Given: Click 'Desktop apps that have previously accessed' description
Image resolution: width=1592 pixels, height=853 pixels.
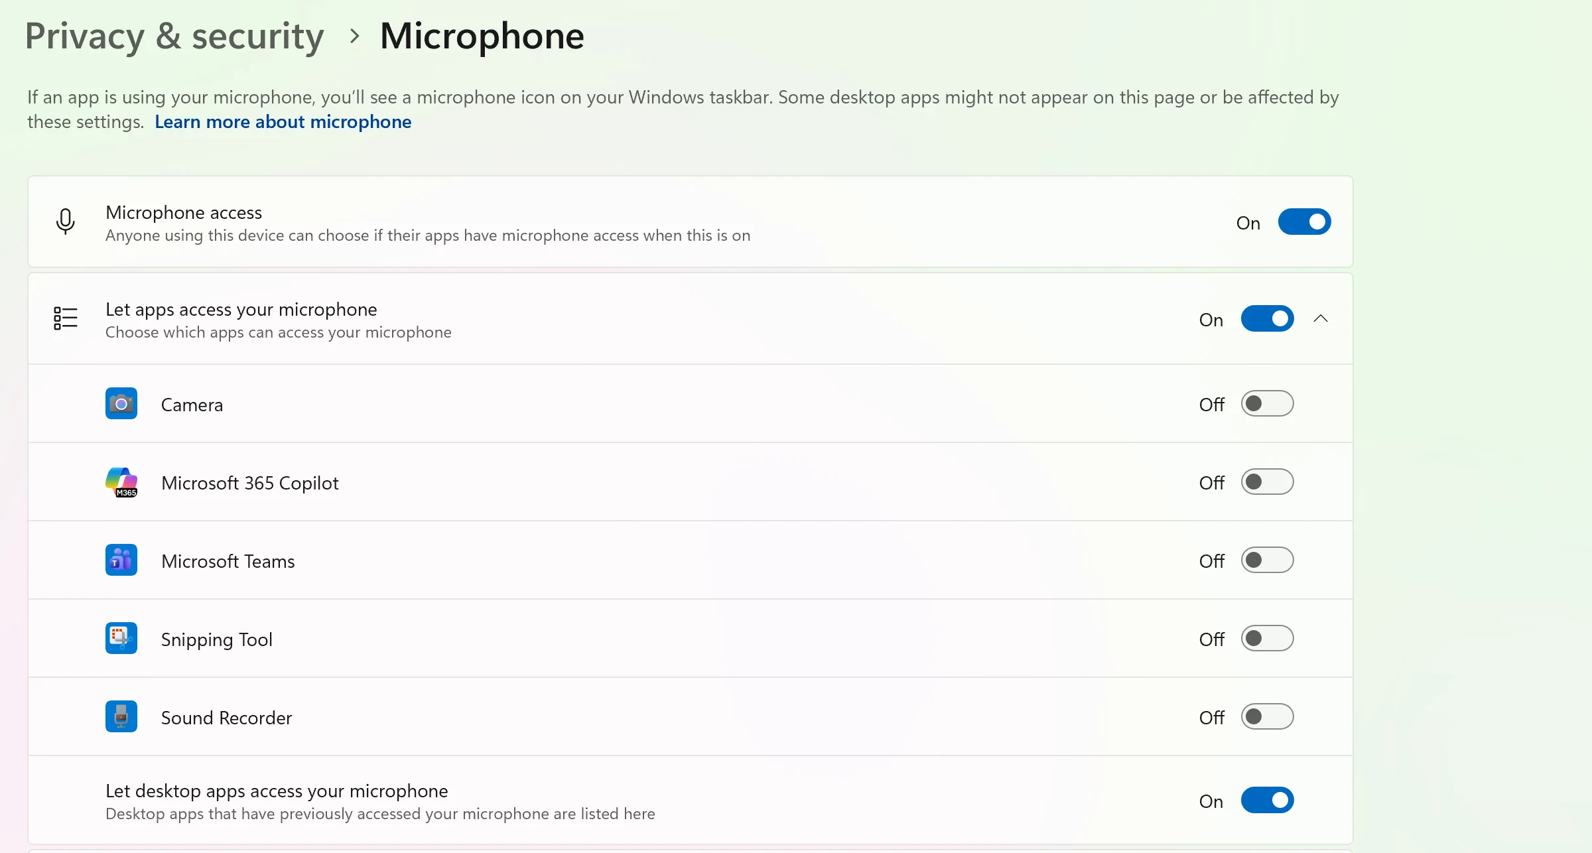Looking at the screenshot, I should click(x=380, y=814).
